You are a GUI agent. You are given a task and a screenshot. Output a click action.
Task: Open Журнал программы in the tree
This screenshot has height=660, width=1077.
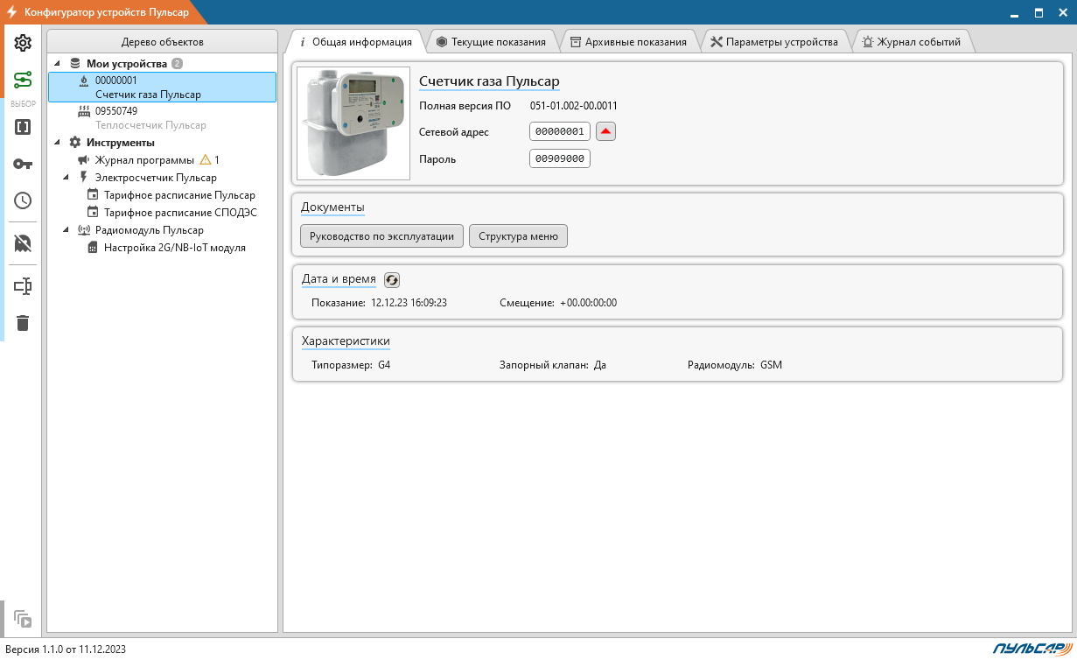point(144,160)
